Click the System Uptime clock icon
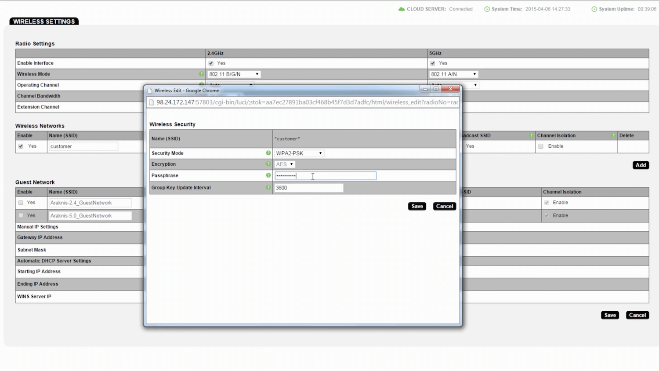This screenshot has width=659, height=371. (594, 9)
